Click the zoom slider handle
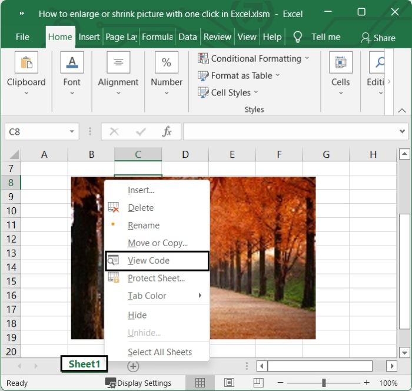The height and width of the screenshot is (391, 412). pyautogui.click(x=324, y=383)
